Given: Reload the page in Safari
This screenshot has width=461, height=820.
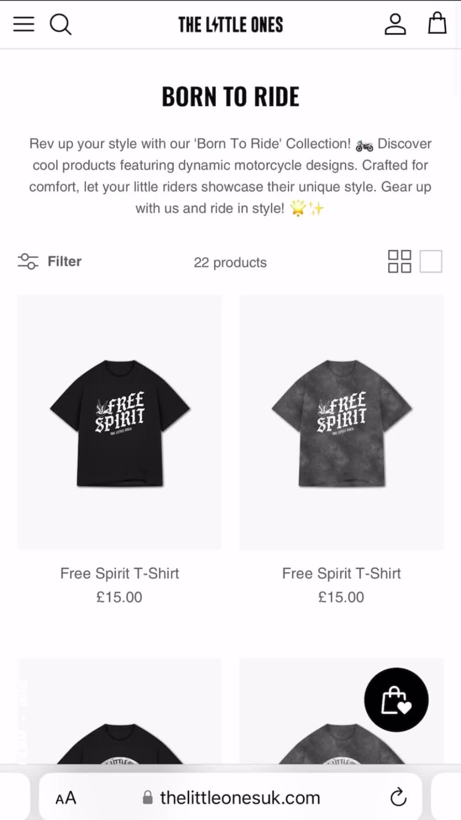Looking at the screenshot, I should [x=398, y=797].
